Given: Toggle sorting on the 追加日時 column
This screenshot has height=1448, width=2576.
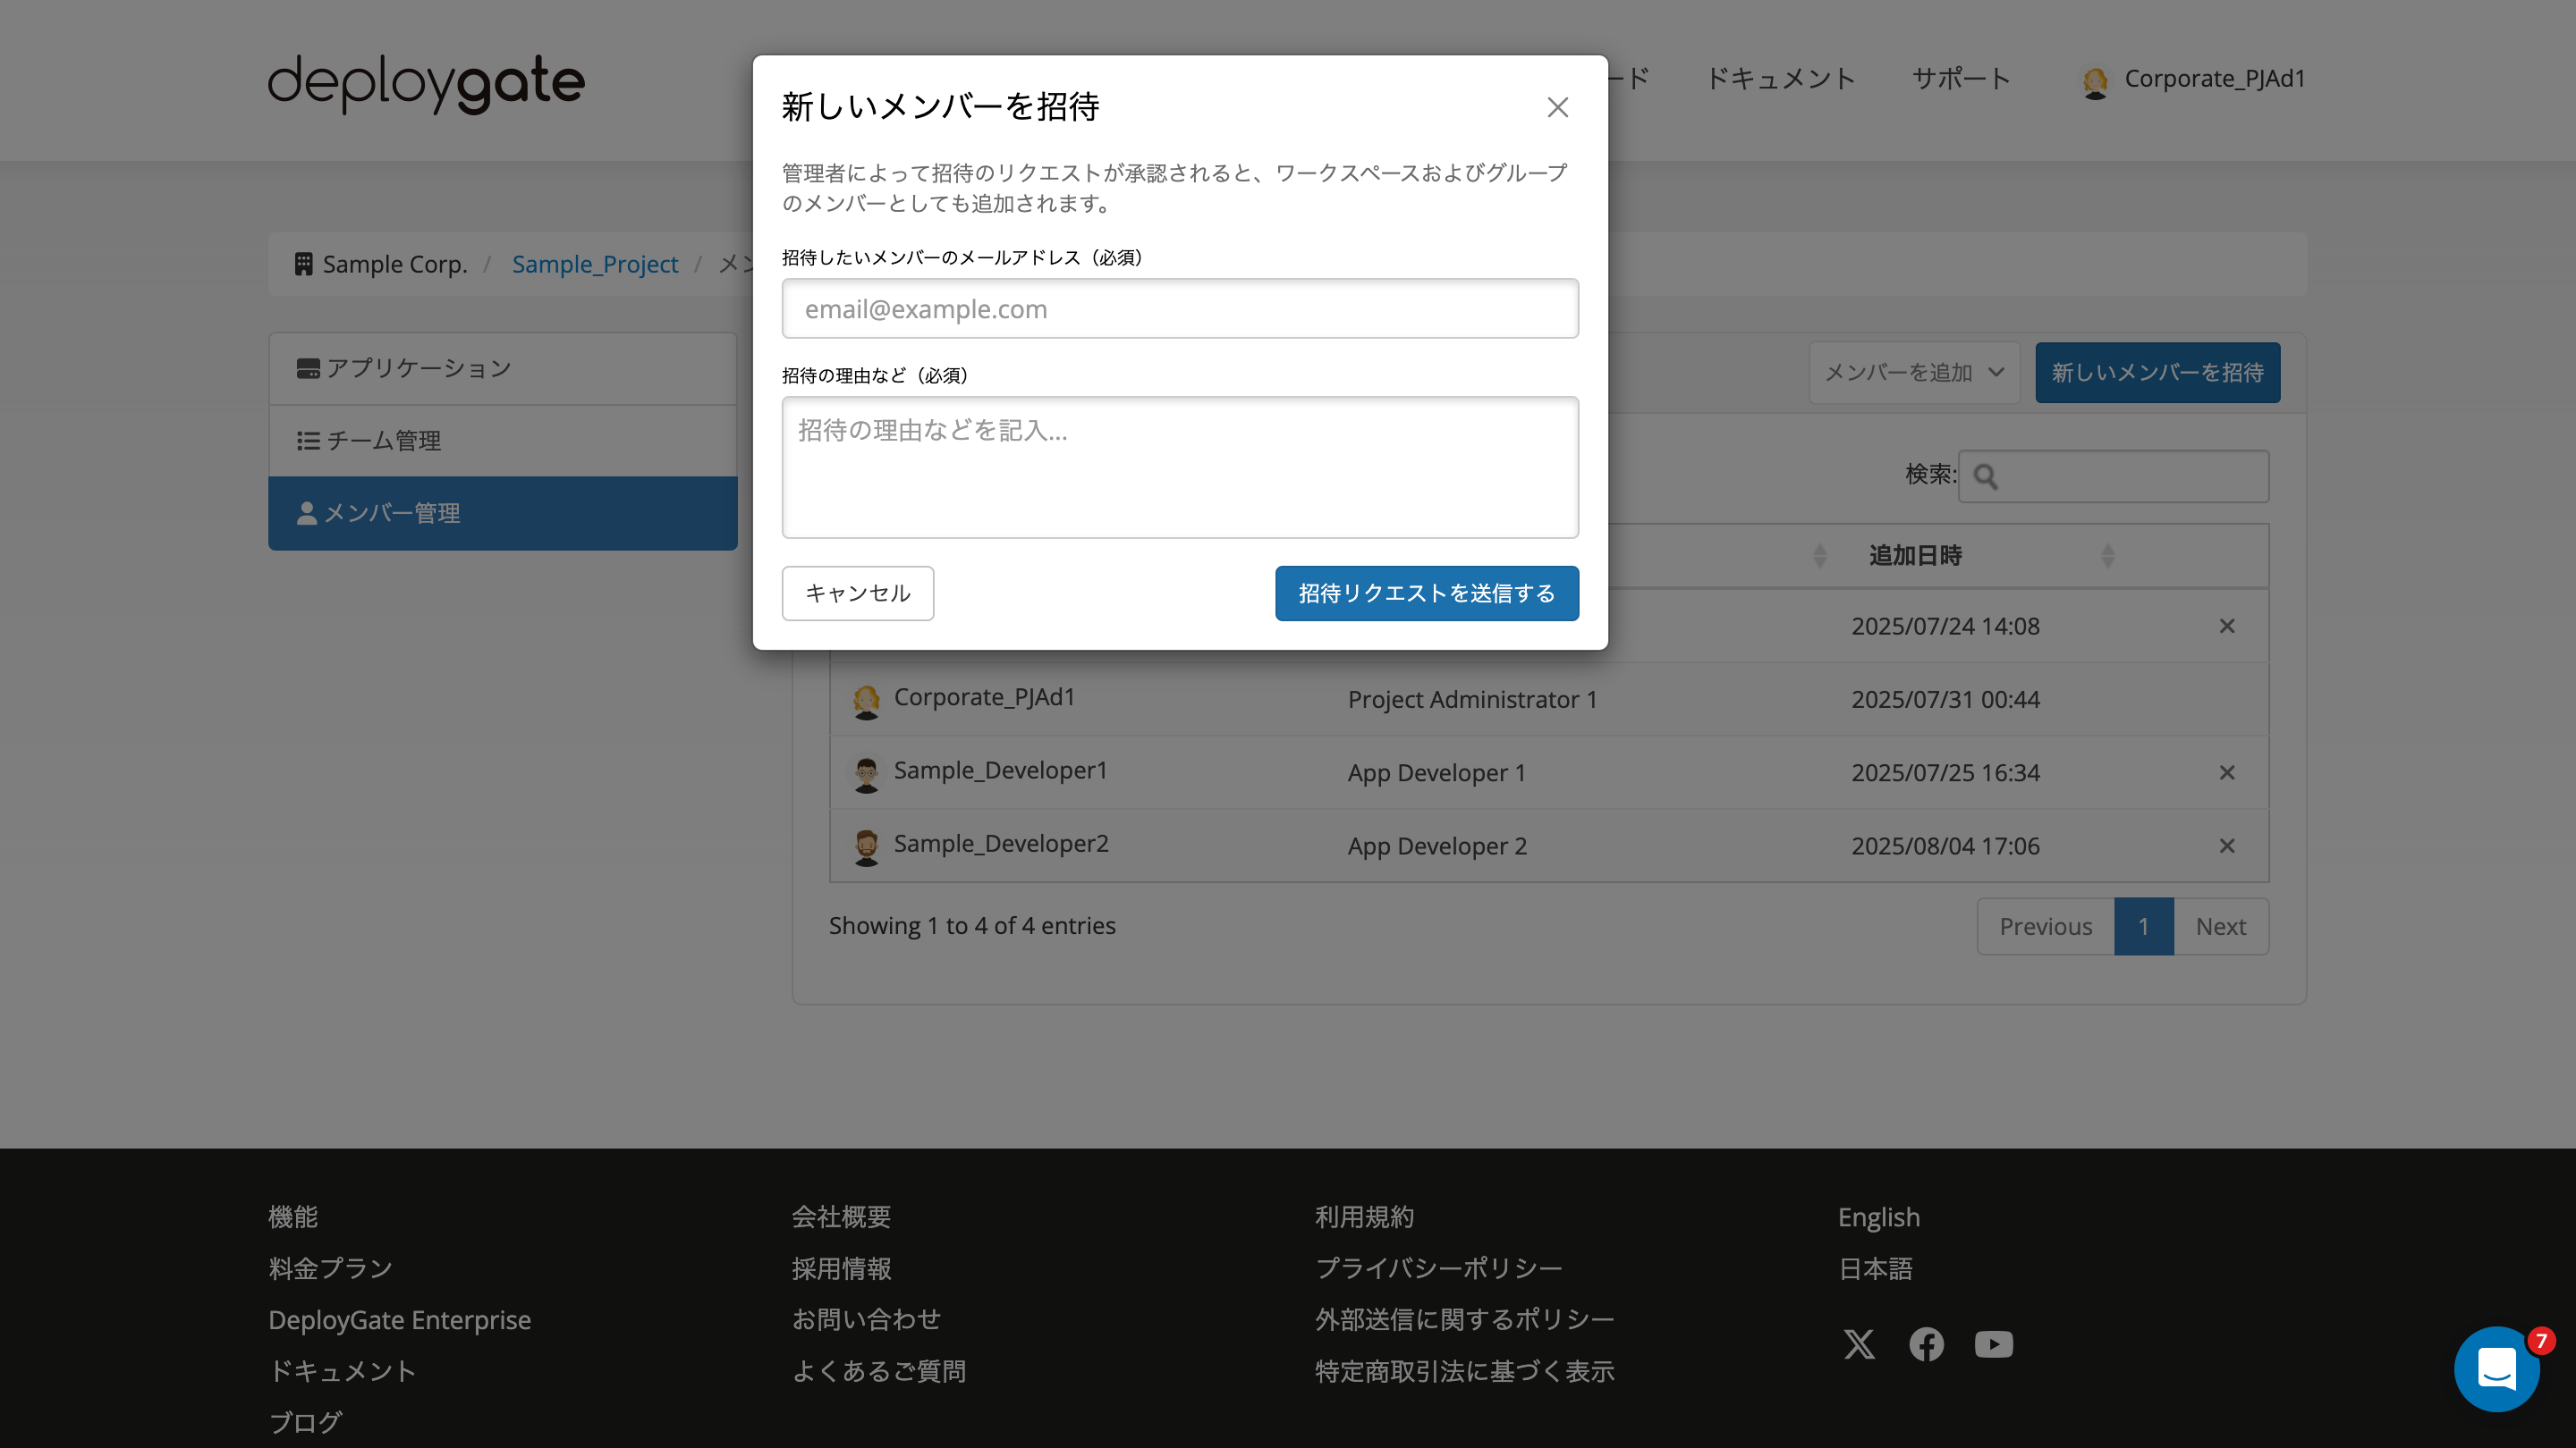Looking at the screenshot, I should (x=1914, y=554).
